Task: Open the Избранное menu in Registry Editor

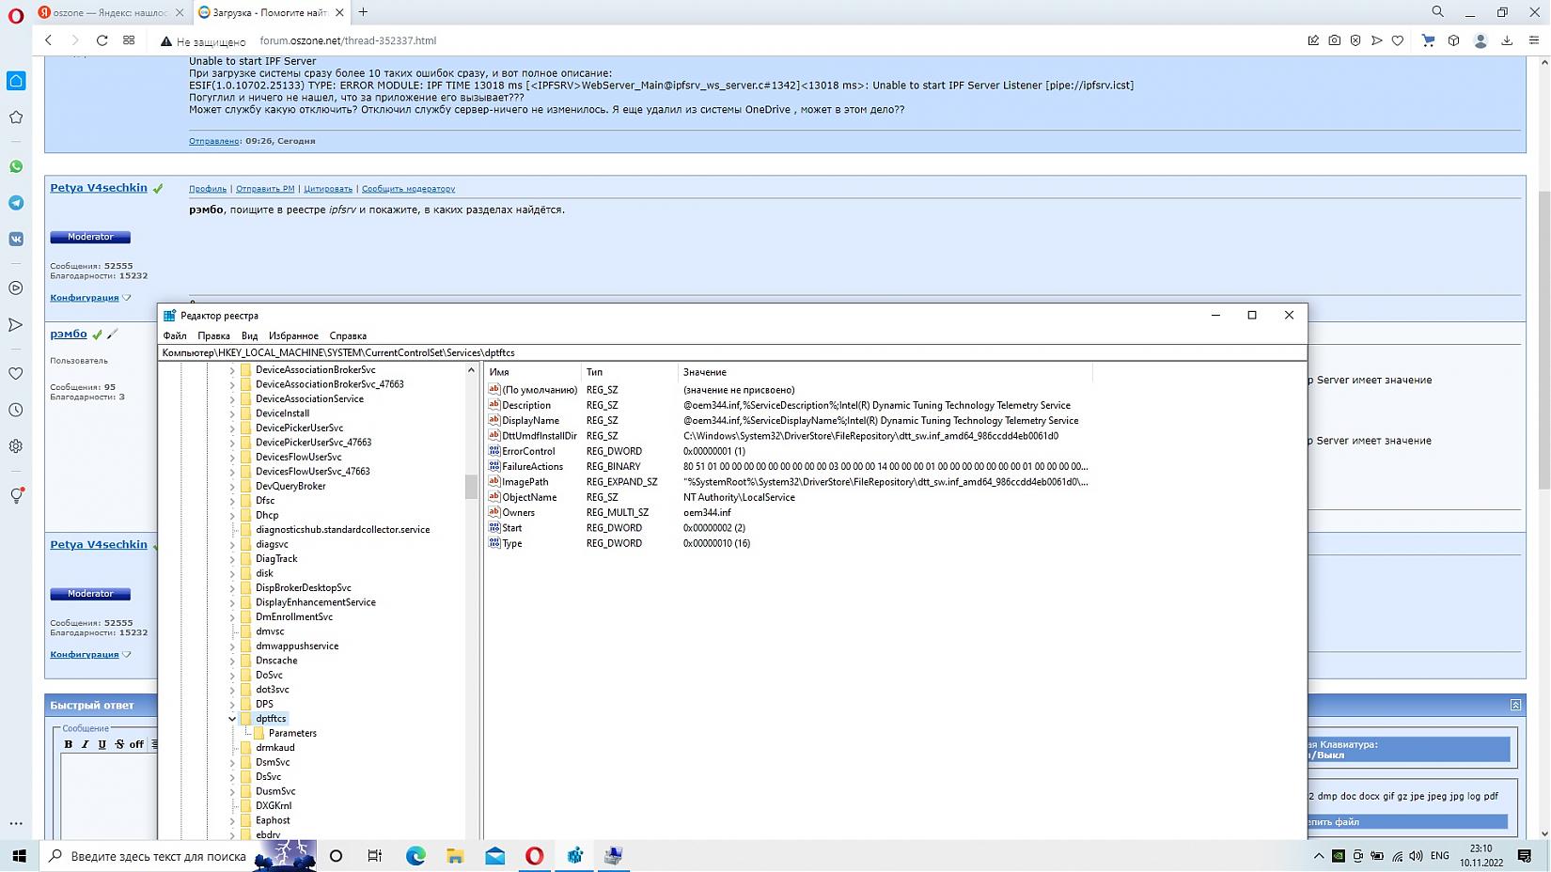Action: point(293,335)
